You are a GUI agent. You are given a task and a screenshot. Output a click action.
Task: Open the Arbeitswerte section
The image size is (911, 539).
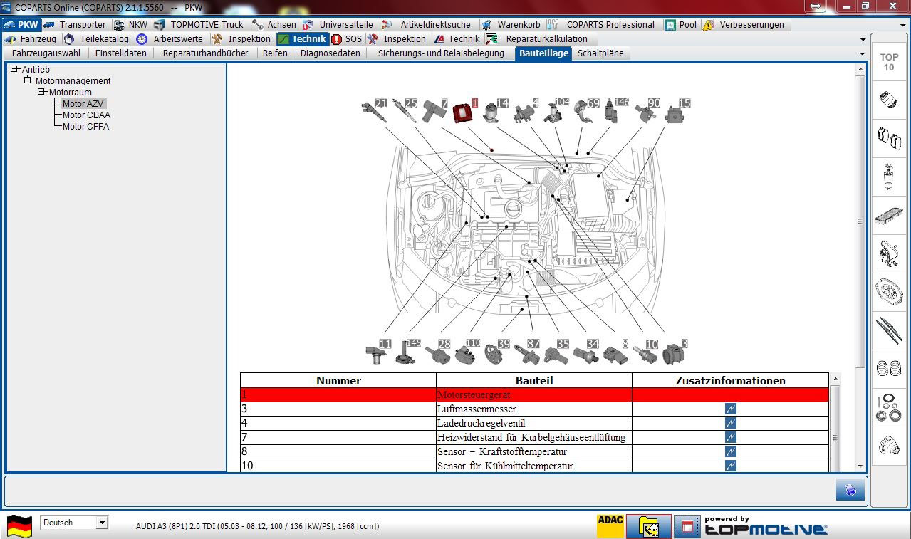point(170,39)
